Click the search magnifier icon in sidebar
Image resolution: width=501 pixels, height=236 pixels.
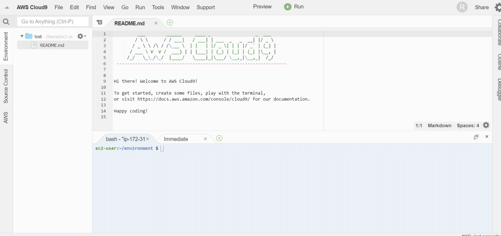click(6, 22)
